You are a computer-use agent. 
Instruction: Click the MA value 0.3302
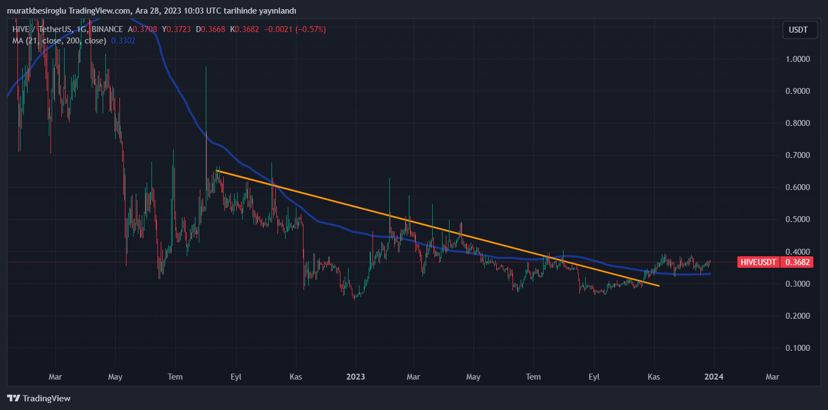[x=123, y=40]
